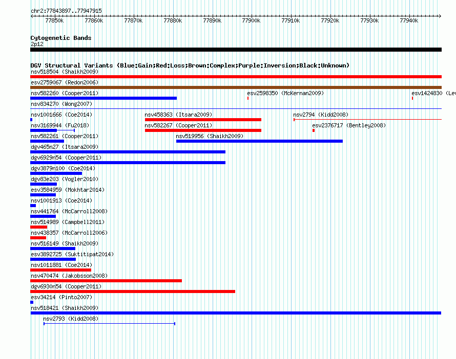
Task: Click the blue nsv582260 gain bar
Action: coord(103,98)
